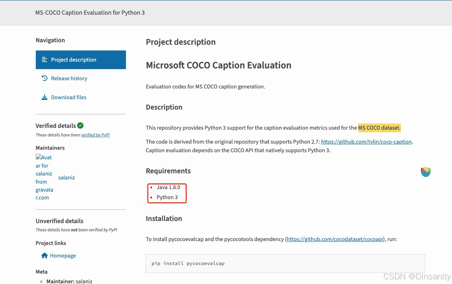
Task: Click the Release history clock icon
Action: pos(44,78)
